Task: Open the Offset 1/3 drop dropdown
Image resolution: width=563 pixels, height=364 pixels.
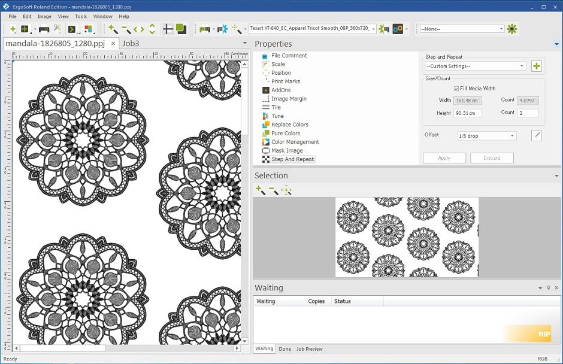Action: [x=487, y=136]
